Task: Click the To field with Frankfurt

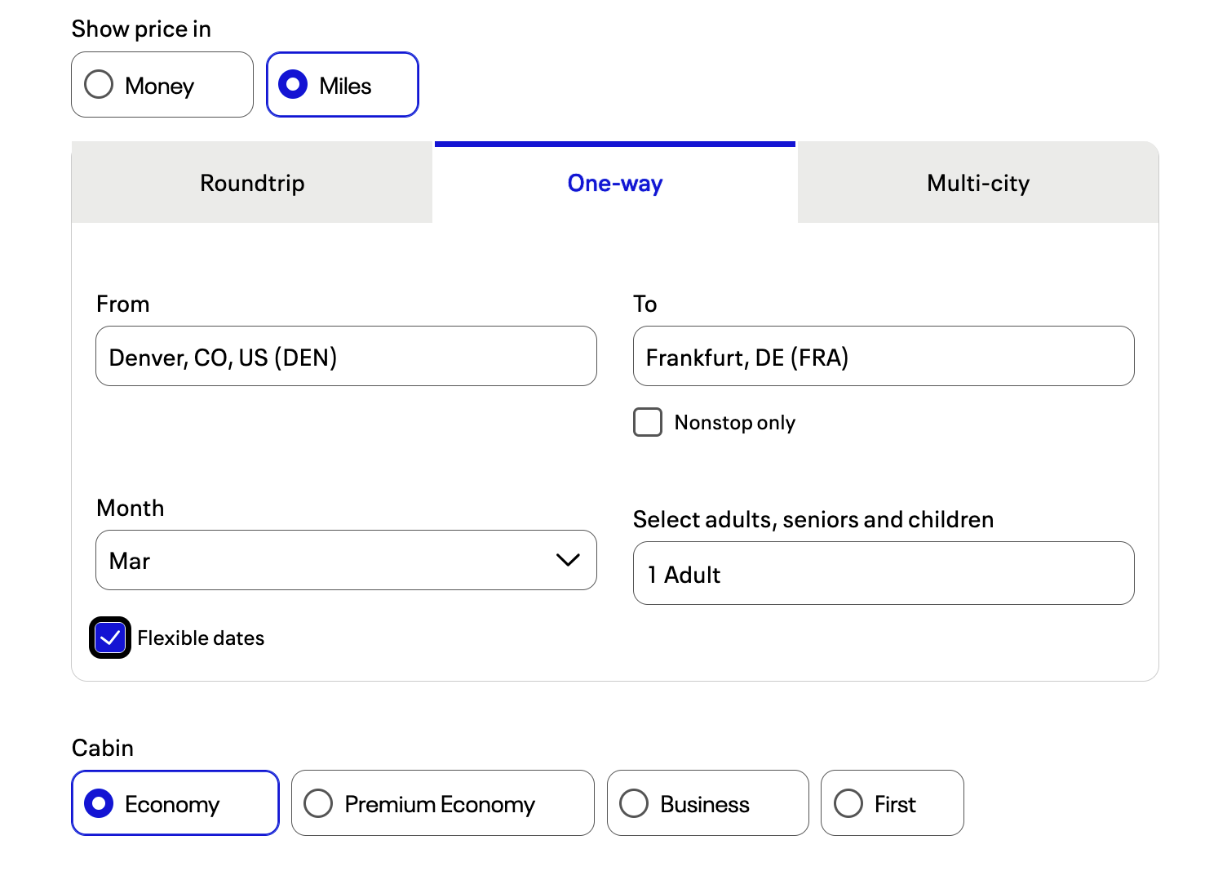Action: tap(883, 356)
